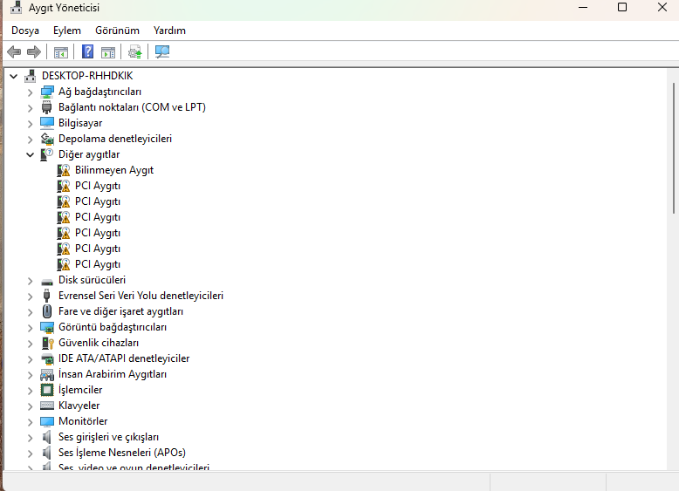679x491 pixels.
Task: Click the Forward arrow toolbar icon
Action: point(34,52)
